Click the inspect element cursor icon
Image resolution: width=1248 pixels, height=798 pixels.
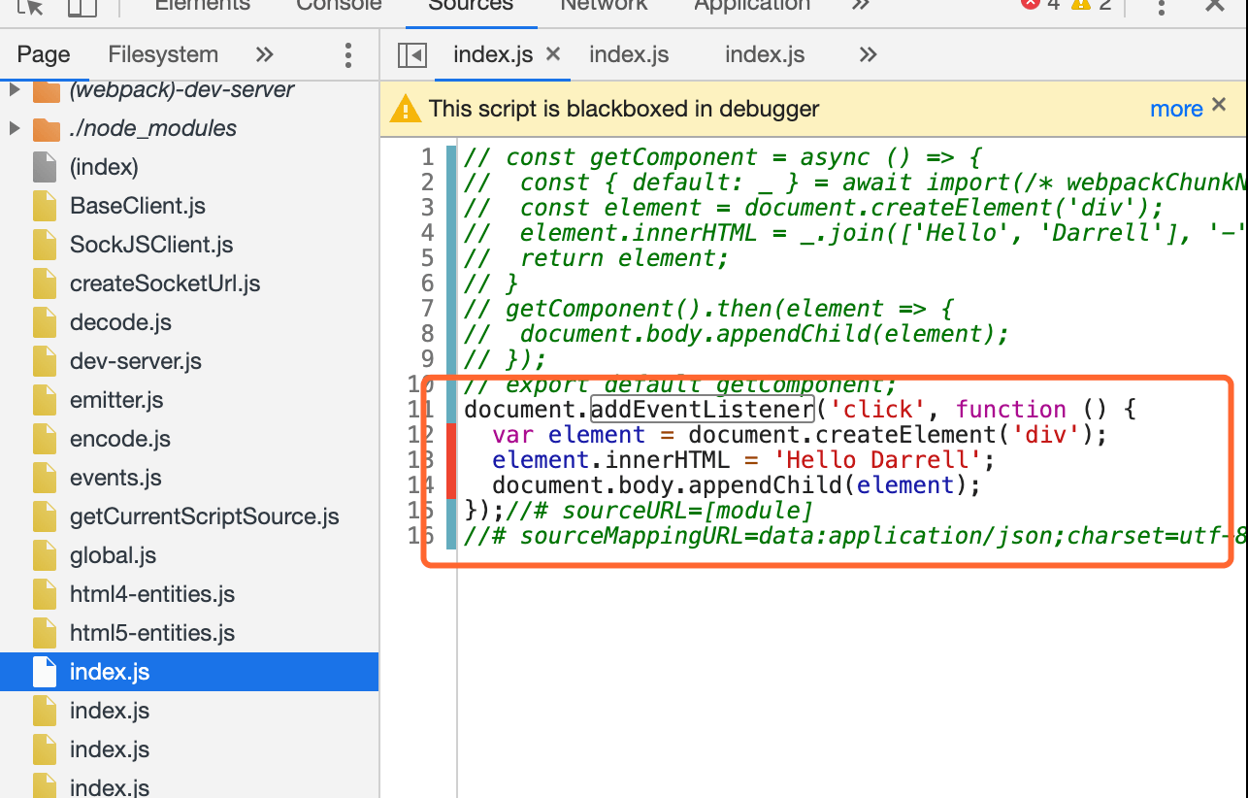tap(31, 7)
